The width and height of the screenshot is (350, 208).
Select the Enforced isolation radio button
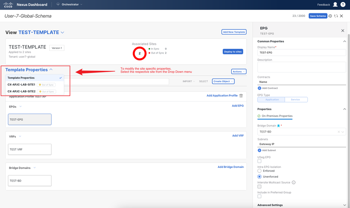click(259, 171)
